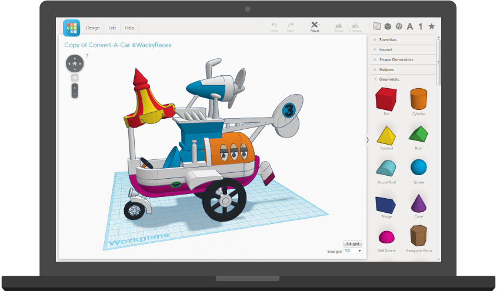Open the Help menu
This screenshot has height=291, width=497.
click(129, 28)
